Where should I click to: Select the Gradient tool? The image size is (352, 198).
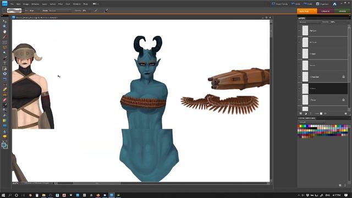(4, 121)
